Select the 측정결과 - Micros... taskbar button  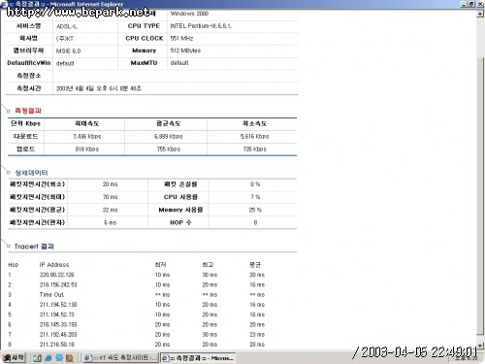(198, 358)
